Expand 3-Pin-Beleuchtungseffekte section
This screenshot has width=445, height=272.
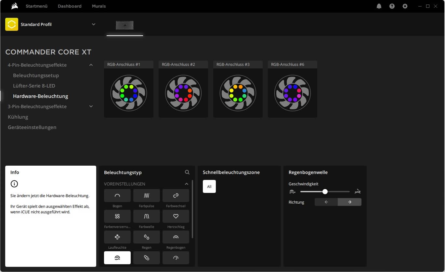click(91, 106)
